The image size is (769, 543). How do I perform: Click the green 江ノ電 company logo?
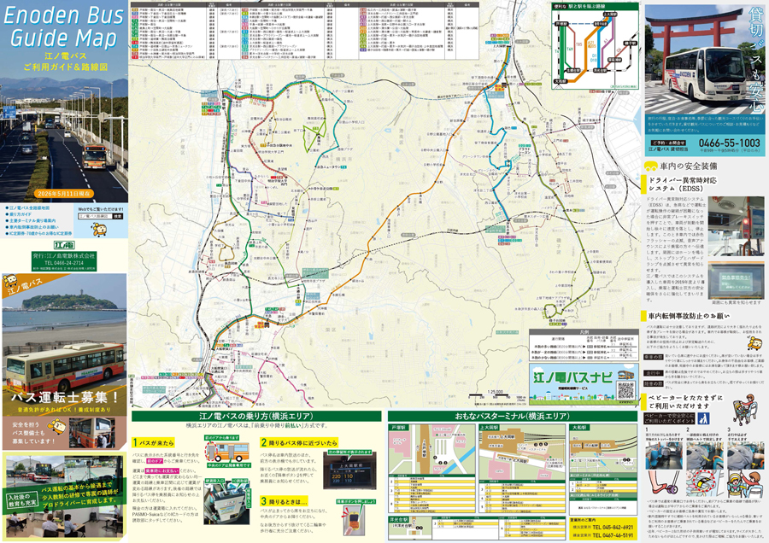(x=64, y=244)
